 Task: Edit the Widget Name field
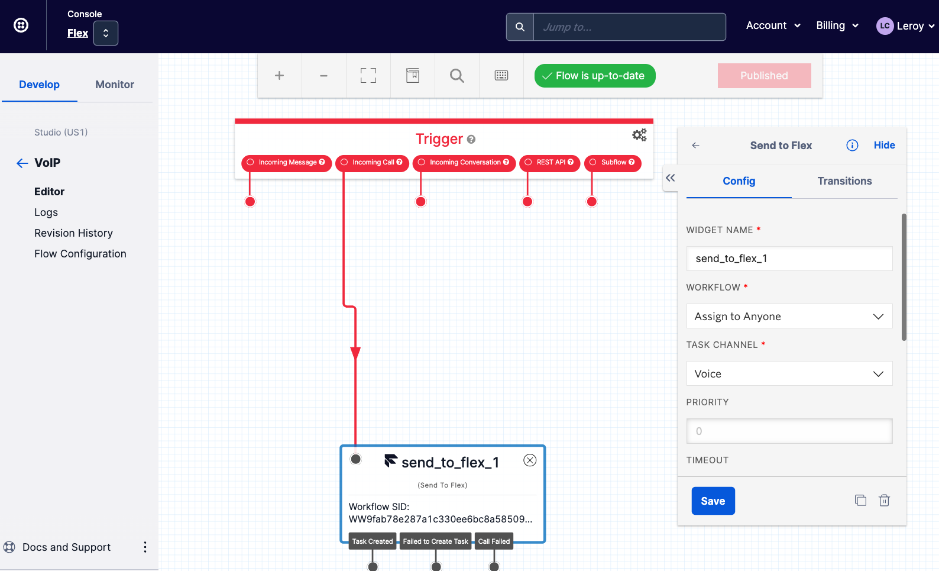click(789, 259)
